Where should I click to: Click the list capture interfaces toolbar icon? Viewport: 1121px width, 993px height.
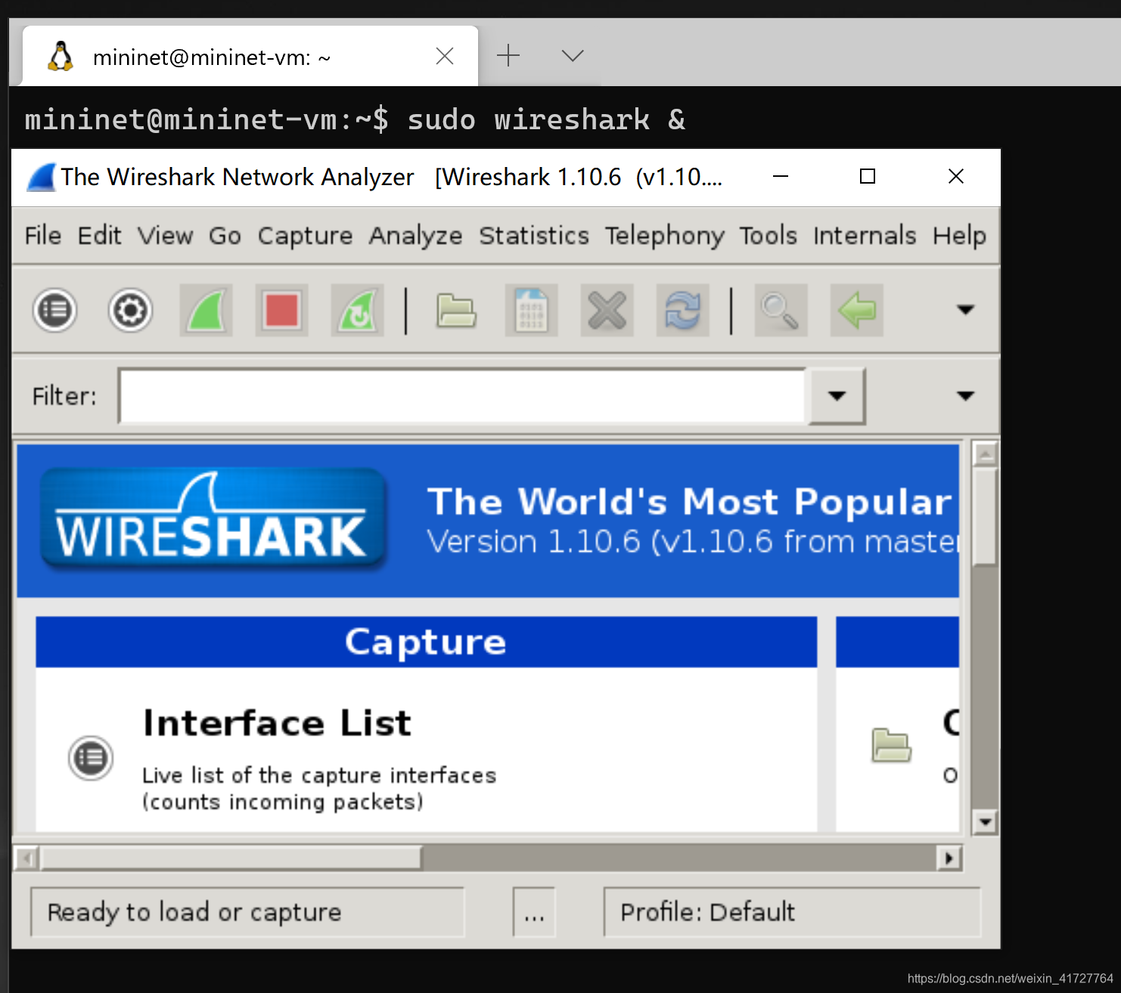(x=54, y=310)
